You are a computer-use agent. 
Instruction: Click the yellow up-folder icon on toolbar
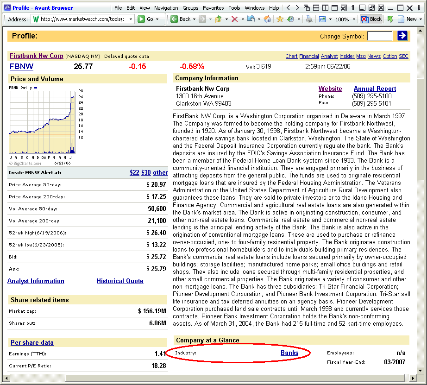pyautogui.click(x=219, y=19)
